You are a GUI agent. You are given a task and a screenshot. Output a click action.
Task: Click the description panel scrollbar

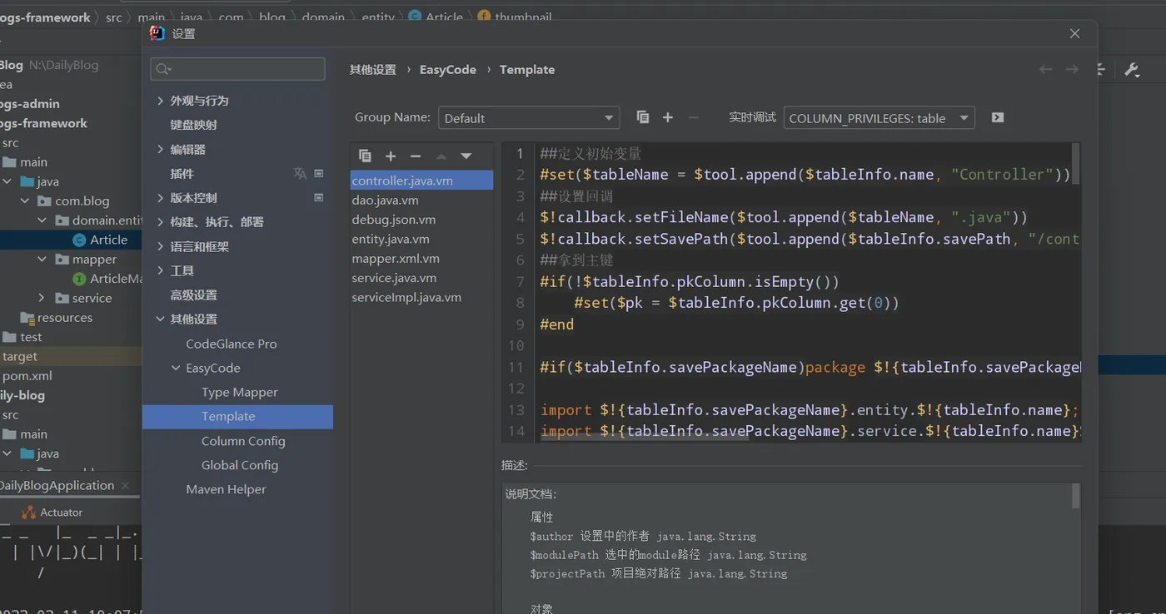[1075, 496]
